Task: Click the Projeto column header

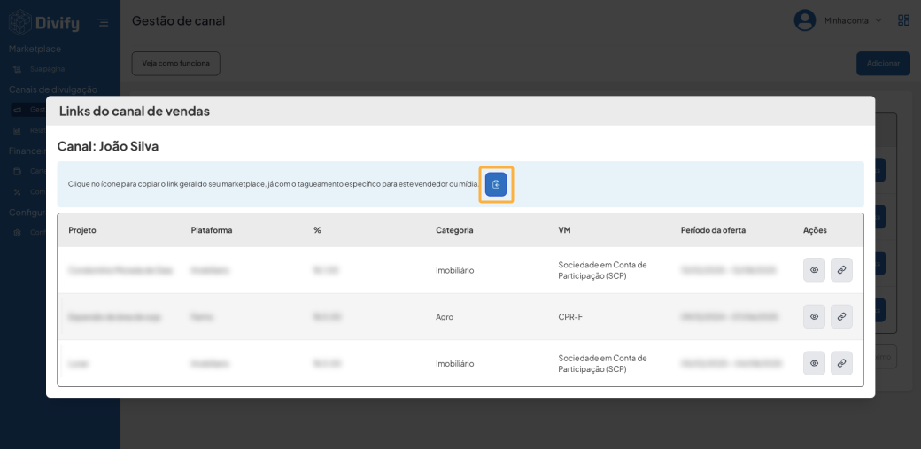Action: [x=82, y=230]
